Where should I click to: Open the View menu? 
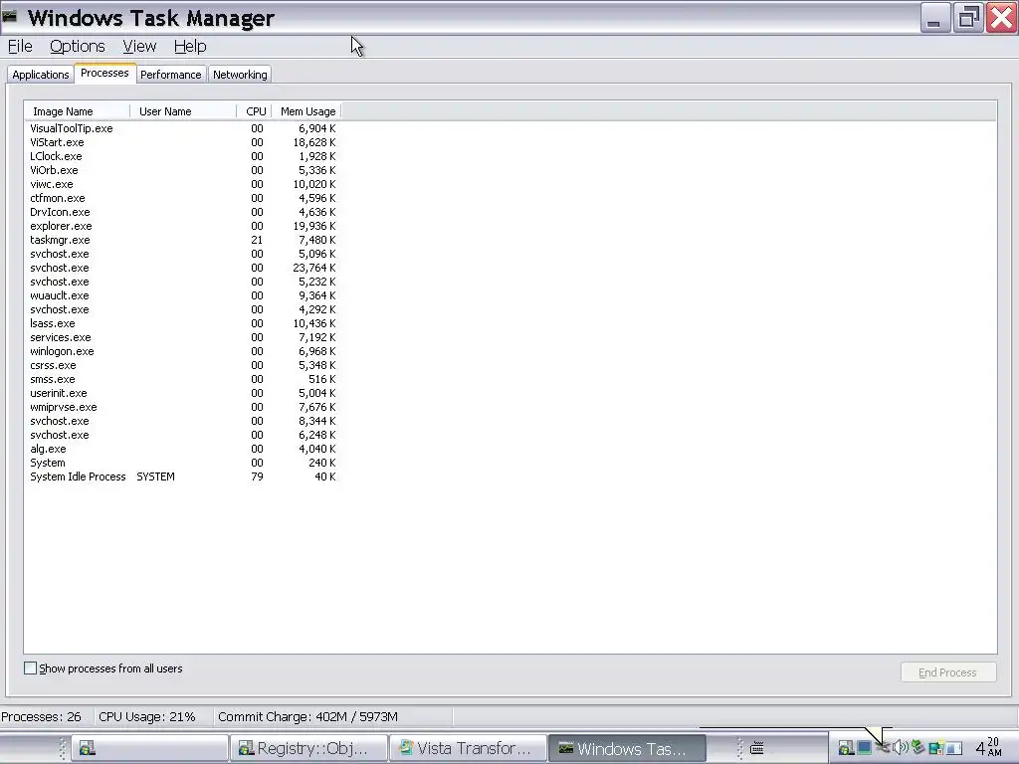(x=139, y=46)
